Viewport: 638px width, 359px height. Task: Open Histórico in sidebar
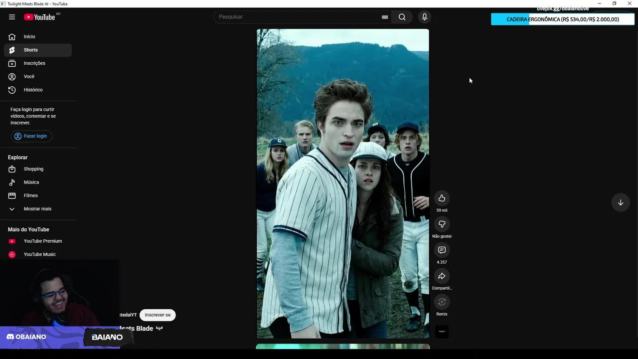[x=38, y=90]
